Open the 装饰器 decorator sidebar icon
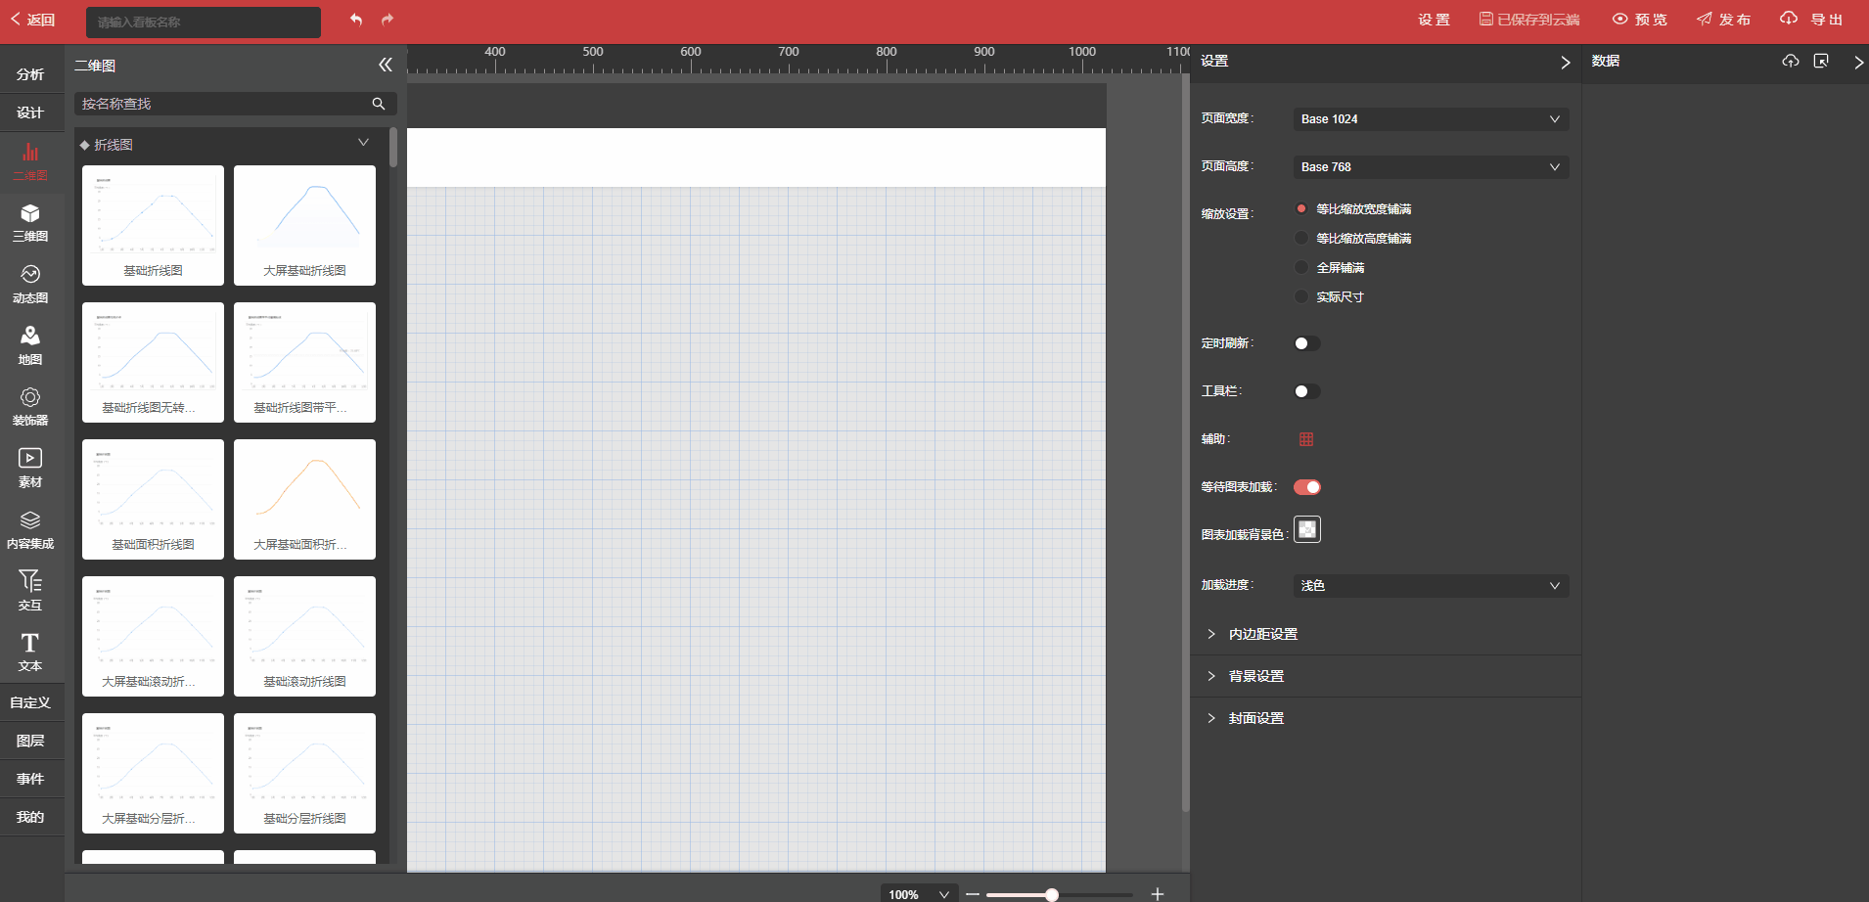This screenshot has width=1869, height=902. click(30, 406)
